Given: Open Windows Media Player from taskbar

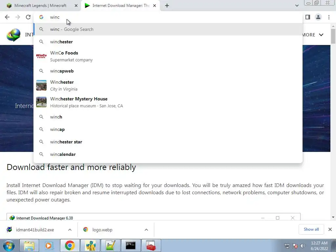Looking at the screenshot, I should (49, 245).
